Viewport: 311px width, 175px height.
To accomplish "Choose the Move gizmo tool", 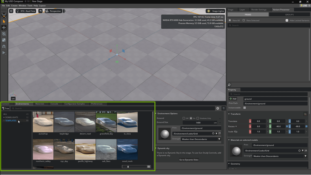I will coord(4,28).
